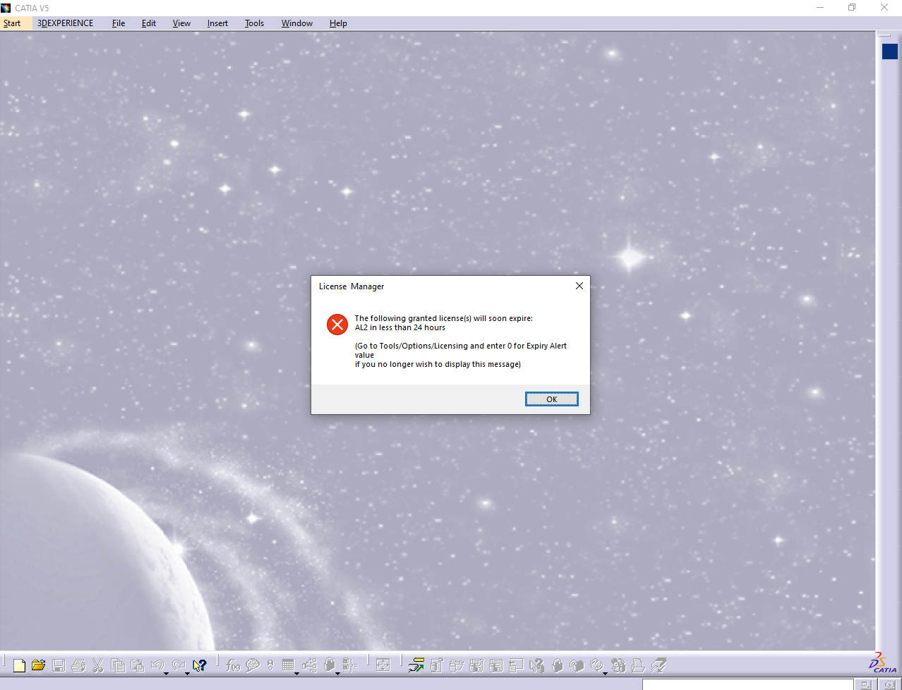Click the What's This help cursor icon
902x690 pixels.
(200, 665)
